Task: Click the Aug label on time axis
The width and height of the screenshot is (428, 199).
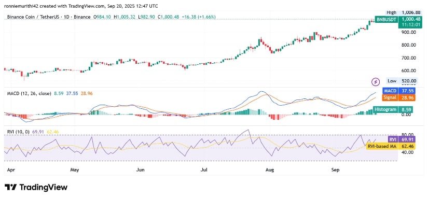Action: (269, 170)
